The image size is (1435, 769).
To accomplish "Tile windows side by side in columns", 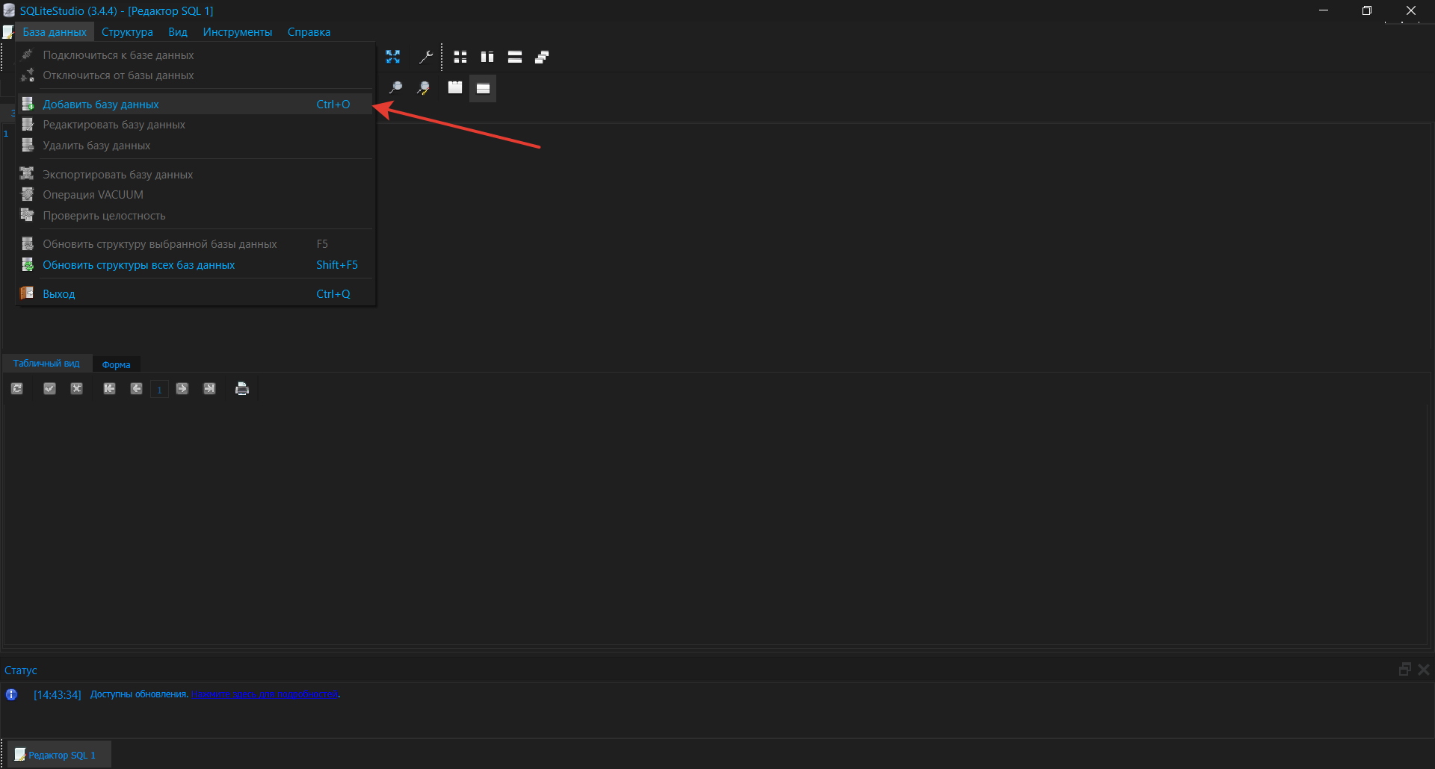I will 487,57.
